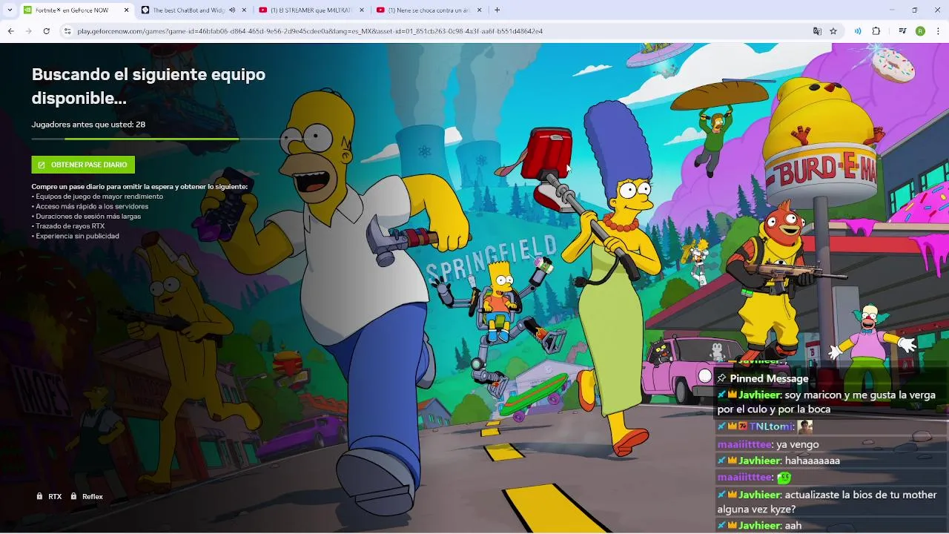
Task: Open the blue sound-wave extension icon
Action: coord(858,31)
